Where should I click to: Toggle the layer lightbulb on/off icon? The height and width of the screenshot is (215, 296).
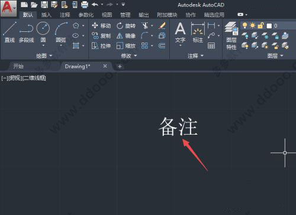[x=244, y=25]
